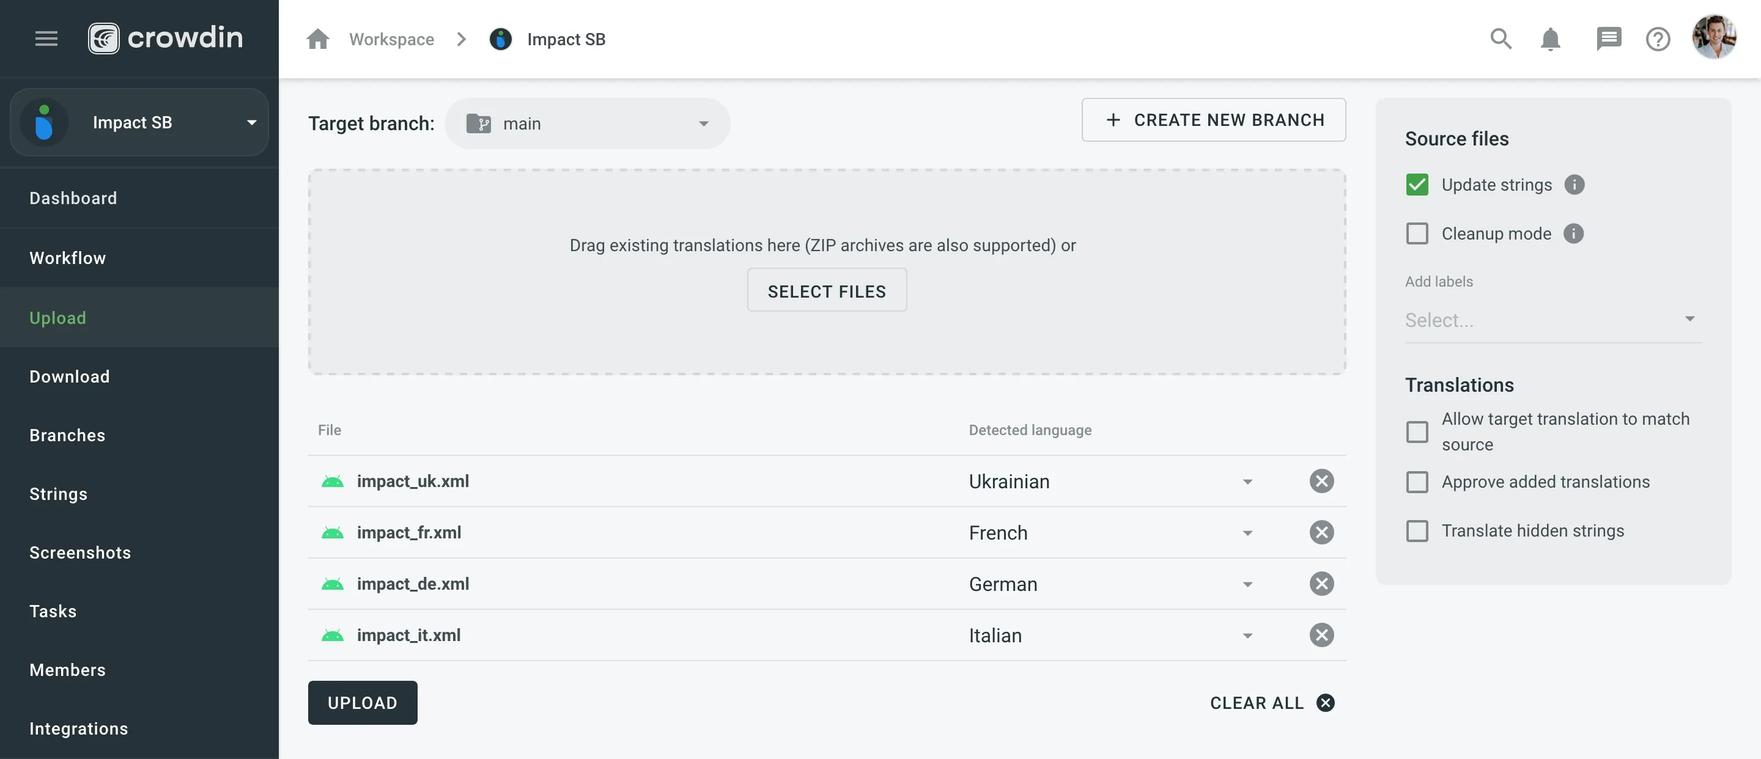The width and height of the screenshot is (1761, 759).
Task: Remove impact_fr.xml using its delete icon
Action: 1321,532
